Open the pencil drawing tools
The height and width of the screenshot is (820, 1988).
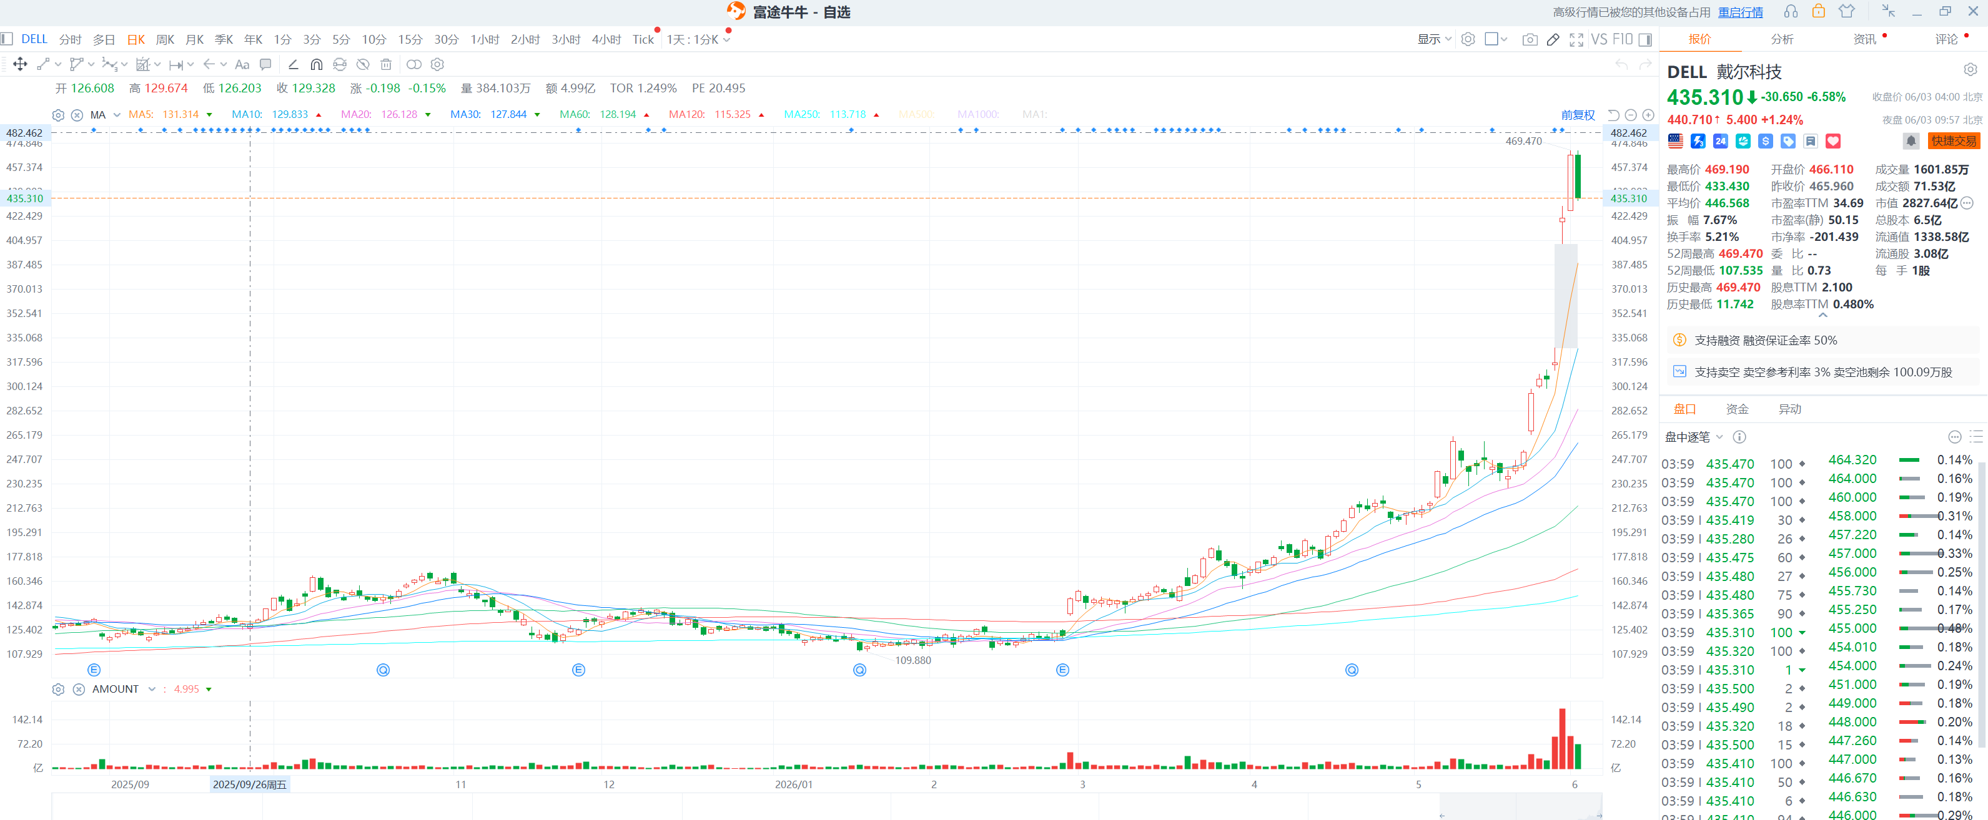pos(1553,39)
